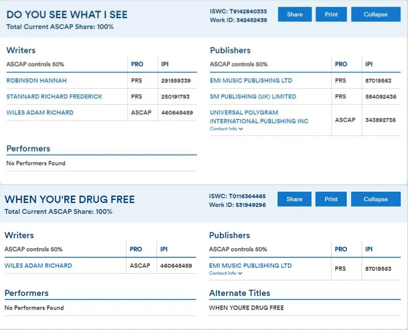Expand Contact Info under EMI Music Drug Free
Image resolution: width=408 pixels, height=330 pixels.
(x=226, y=273)
